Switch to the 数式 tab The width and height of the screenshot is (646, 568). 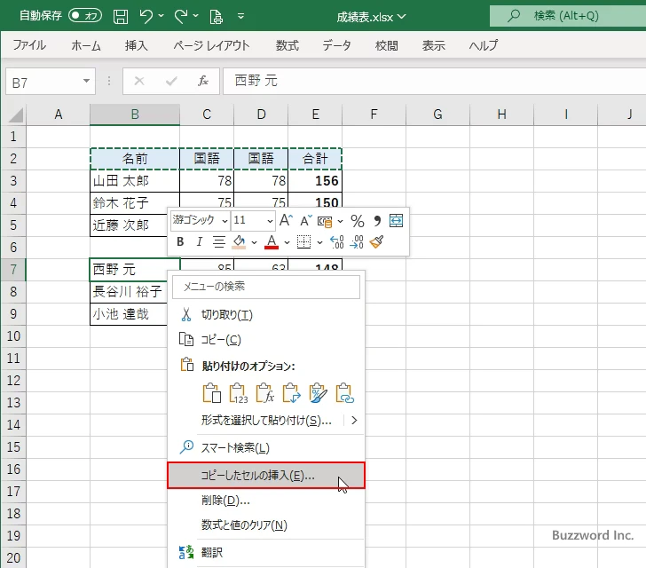click(288, 45)
